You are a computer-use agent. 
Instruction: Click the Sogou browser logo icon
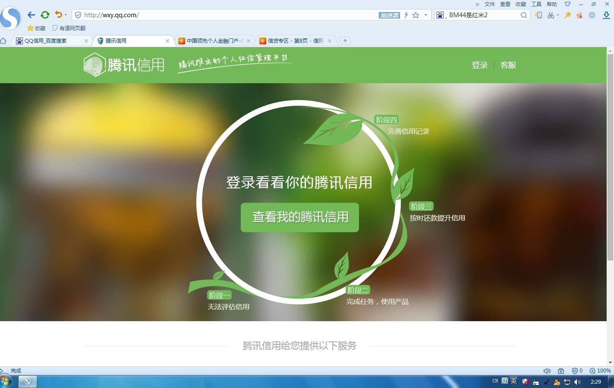click(x=10, y=18)
